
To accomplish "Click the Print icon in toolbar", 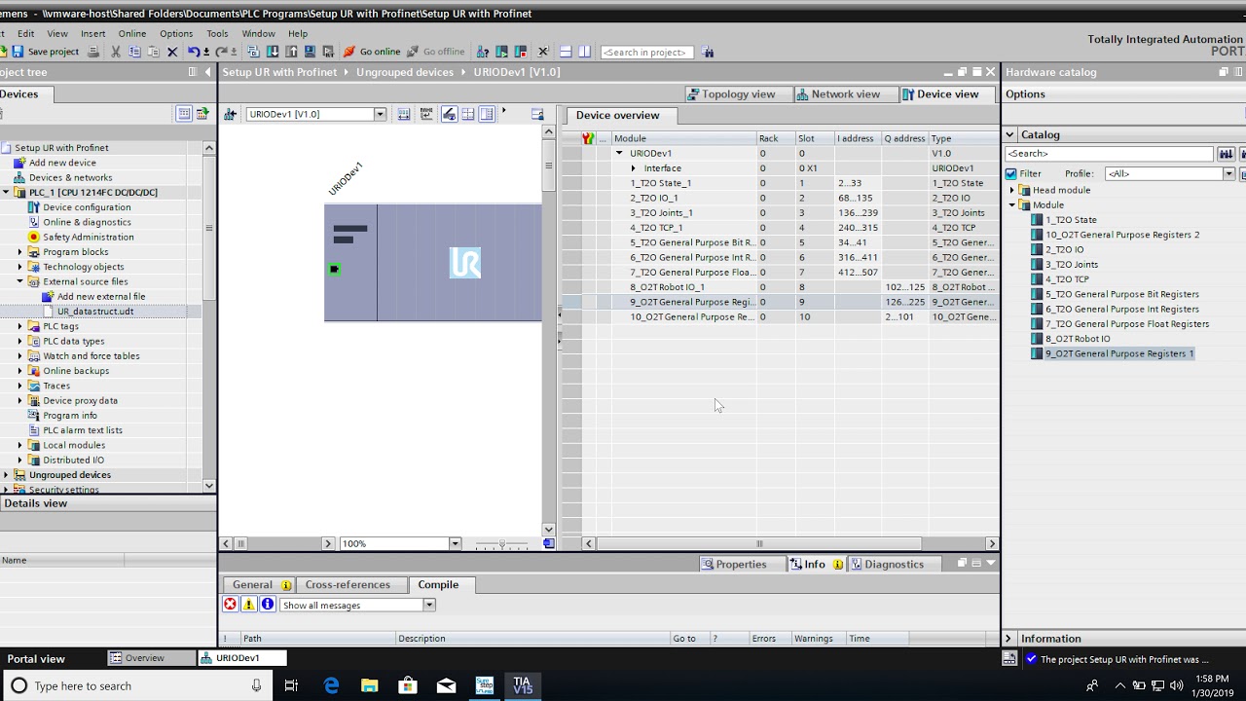I will pos(93,52).
